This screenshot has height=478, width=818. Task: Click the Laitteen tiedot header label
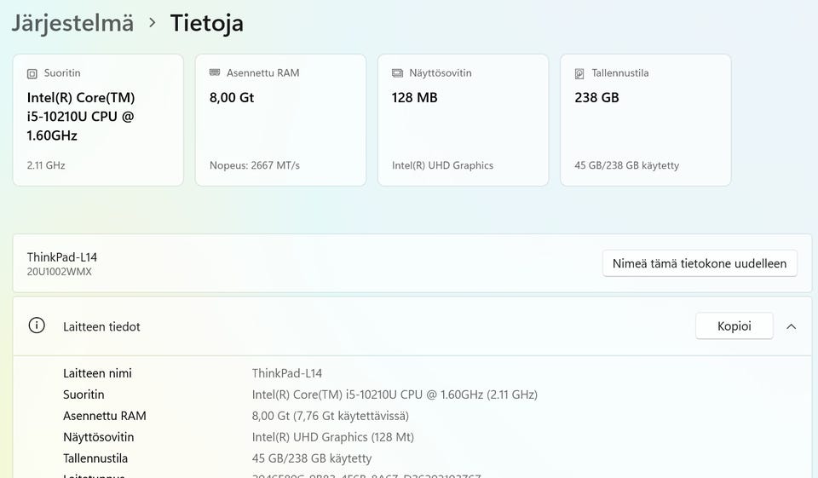[x=101, y=326]
